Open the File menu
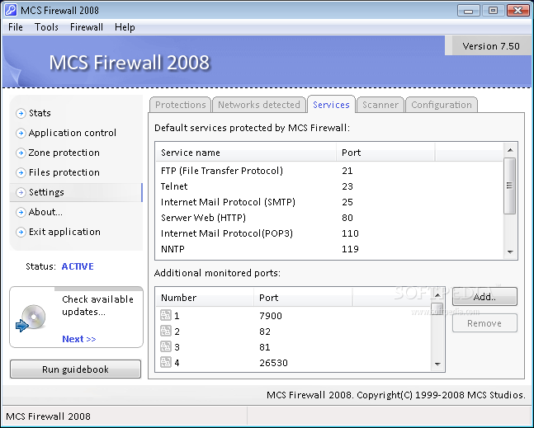The width and height of the screenshot is (534, 428). [16, 27]
